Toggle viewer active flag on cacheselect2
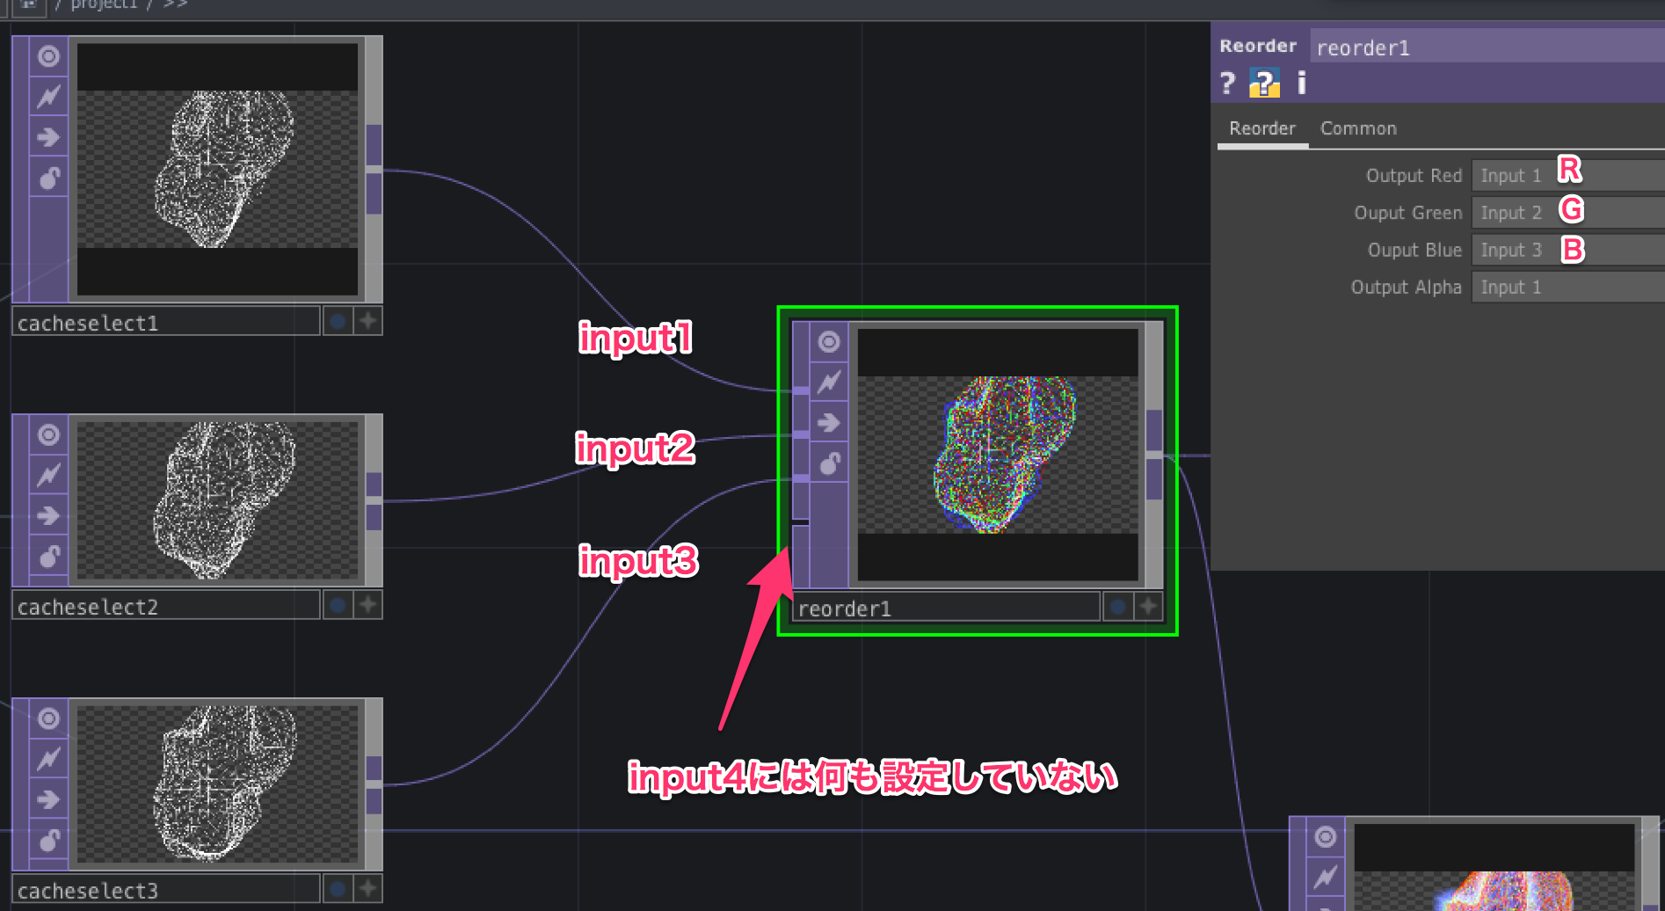This screenshot has height=911, width=1665. pyautogui.click(x=49, y=434)
